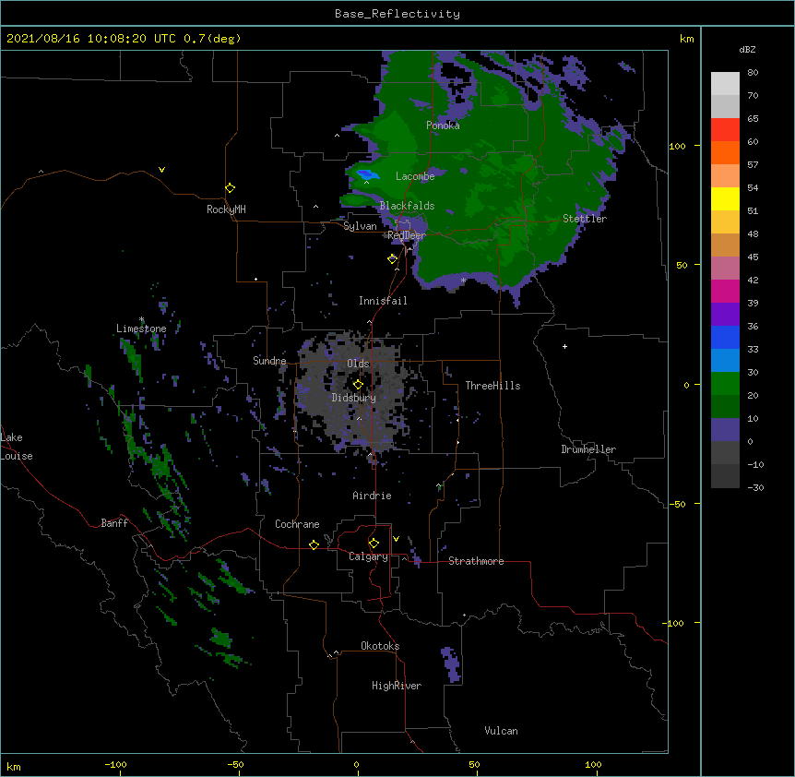The height and width of the screenshot is (777, 795).
Task: Click the Cochrane town label
Action: click(297, 524)
